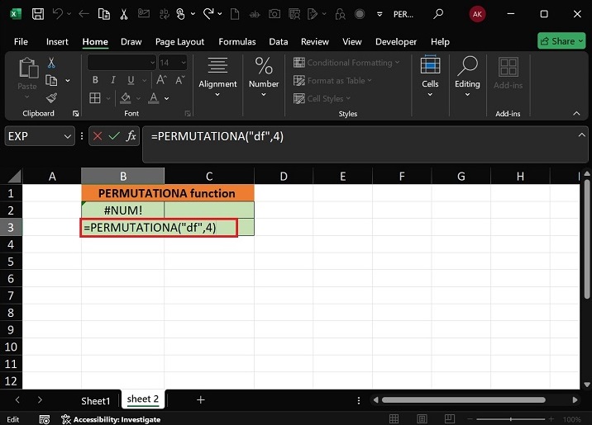Viewport: 592px width, 425px height.
Task: Add a new sheet with plus
Action: (x=200, y=400)
